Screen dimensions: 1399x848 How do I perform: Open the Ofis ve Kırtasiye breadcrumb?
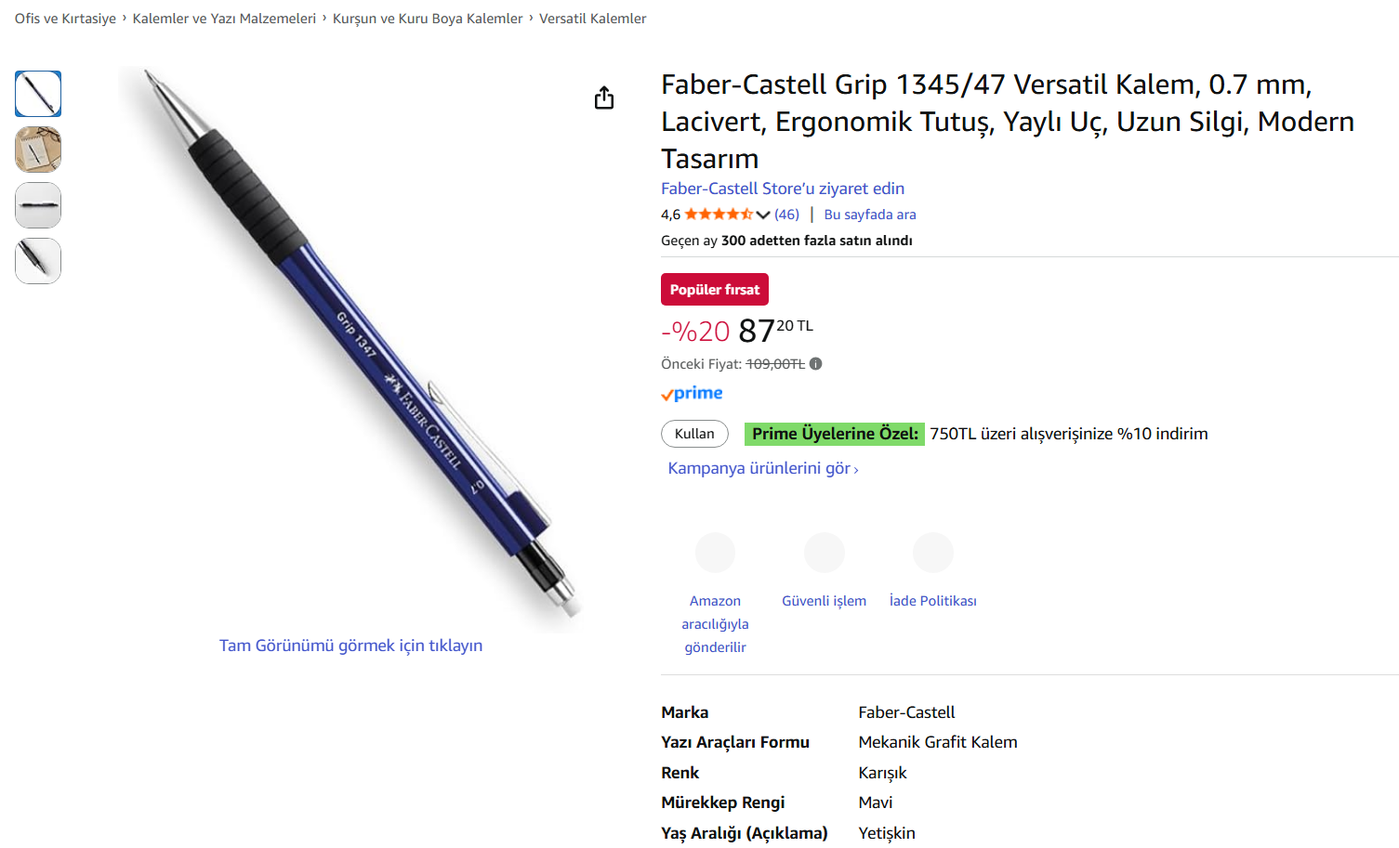coord(65,19)
